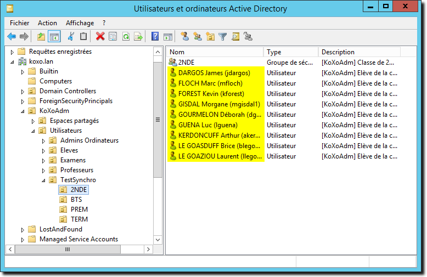Expand Domain Controllers node
The height and width of the screenshot is (277, 427).
pos(23,92)
